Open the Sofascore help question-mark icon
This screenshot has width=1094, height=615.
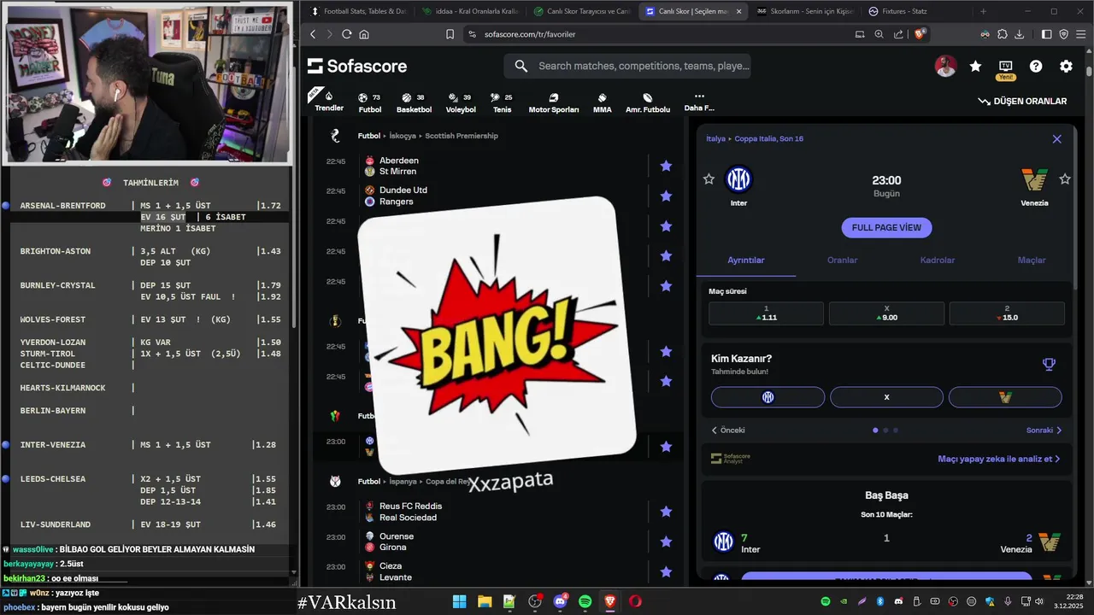click(x=1036, y=66)
